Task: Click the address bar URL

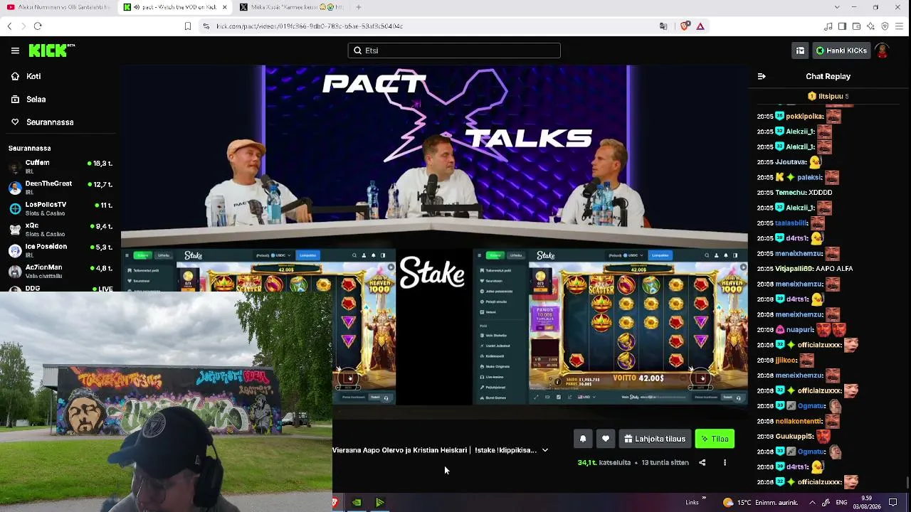Action: pos(310,26)
